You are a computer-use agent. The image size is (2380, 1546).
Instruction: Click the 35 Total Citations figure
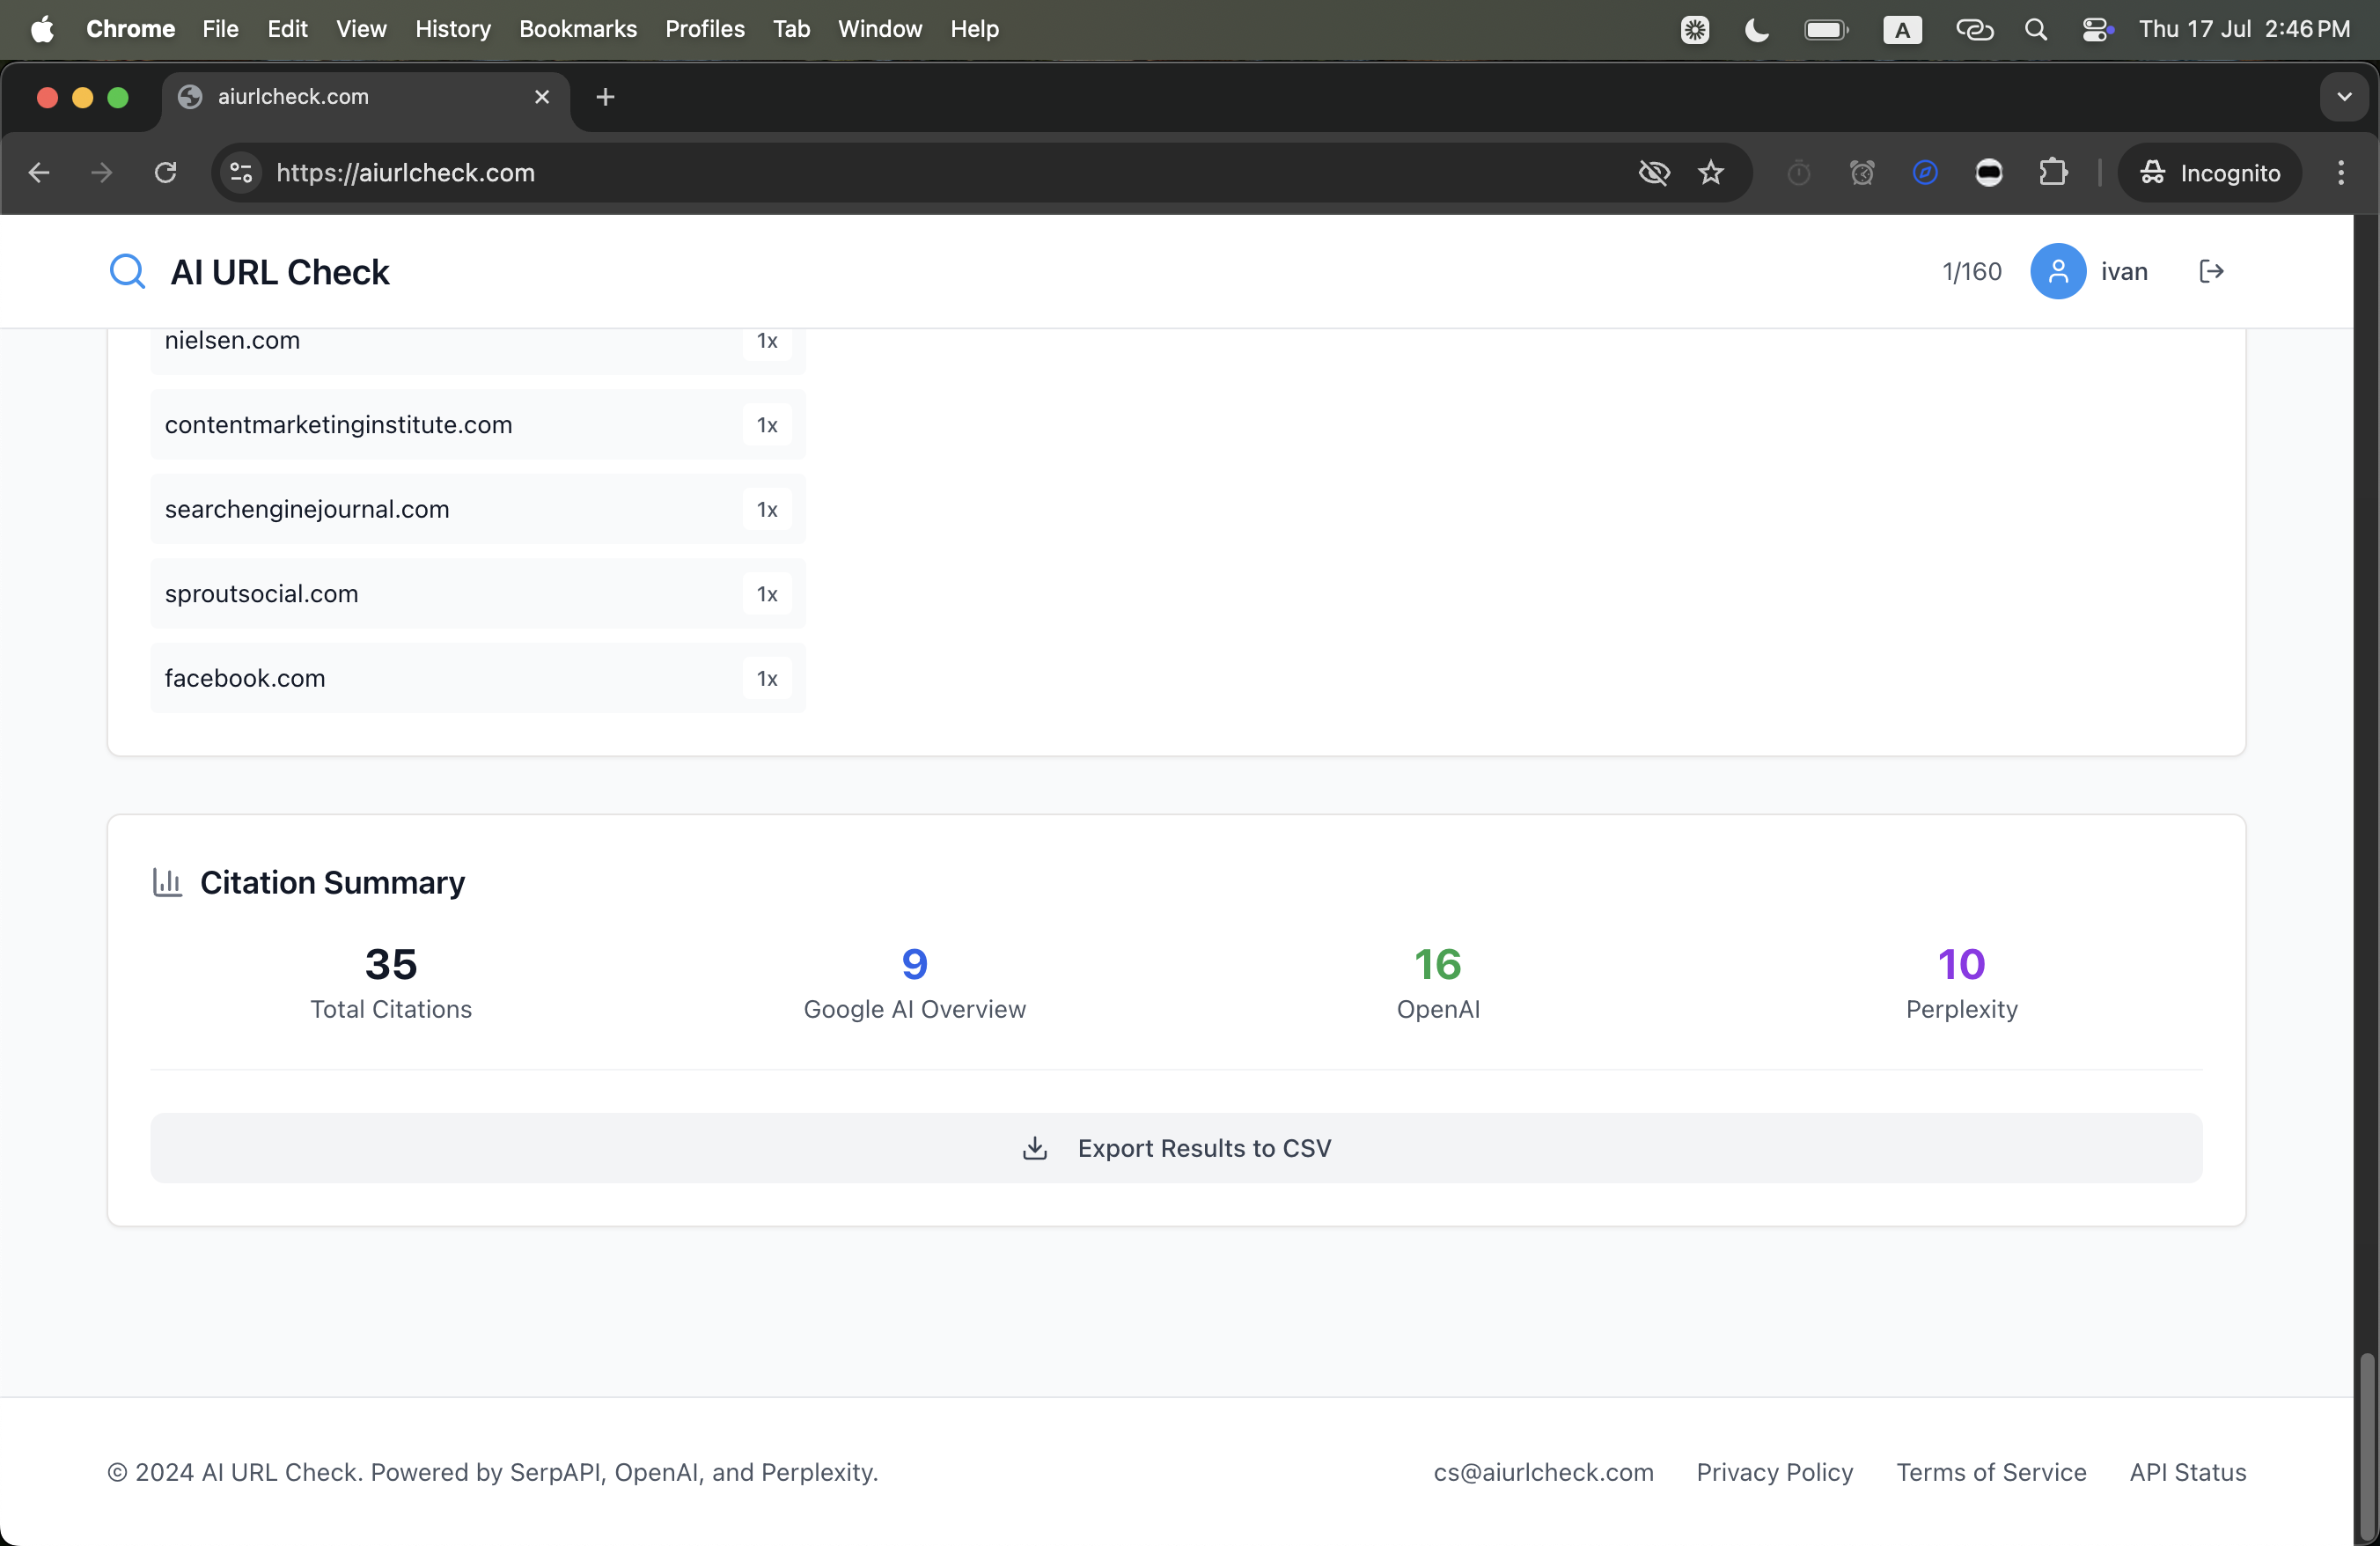pyautogui.click(x=391, y=964)
